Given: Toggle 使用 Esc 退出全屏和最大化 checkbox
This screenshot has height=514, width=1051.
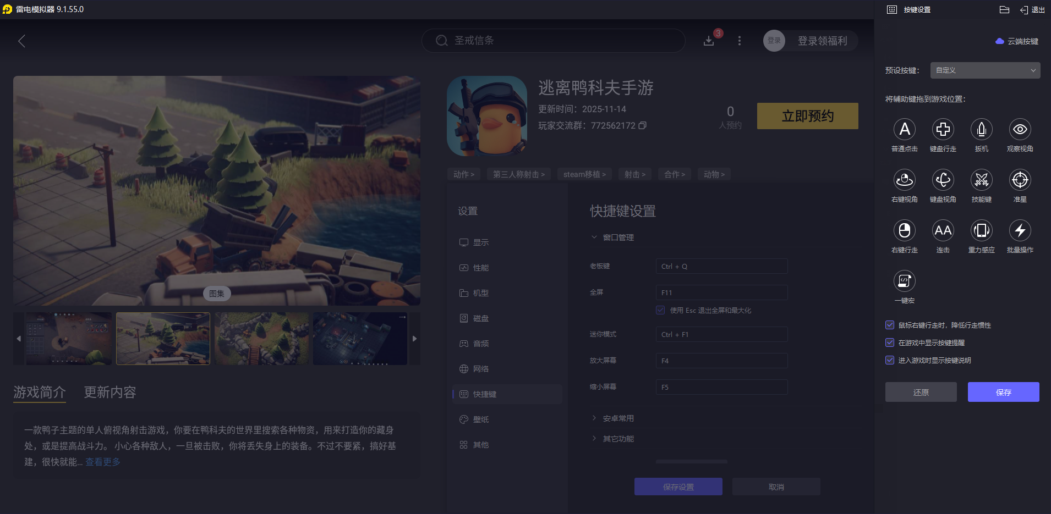Looking at the screenshot, I should pyautogui.click(x=660, y=310).
